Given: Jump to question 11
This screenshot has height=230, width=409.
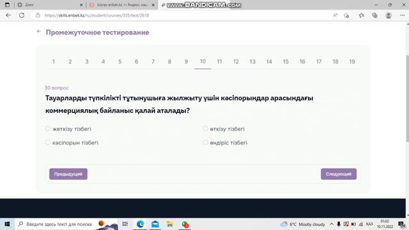Looking at the screenshot, I should (219, 61).
